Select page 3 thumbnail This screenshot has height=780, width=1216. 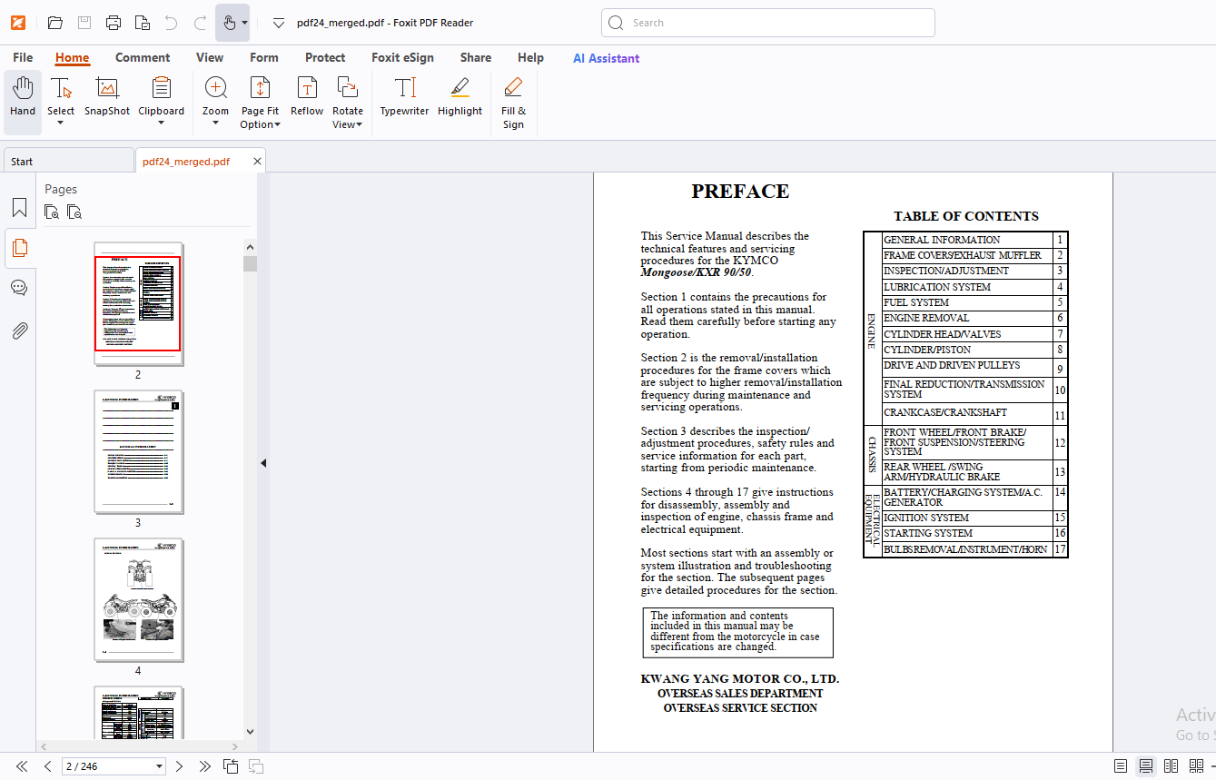pyautogui.click(x=139, y=451)
